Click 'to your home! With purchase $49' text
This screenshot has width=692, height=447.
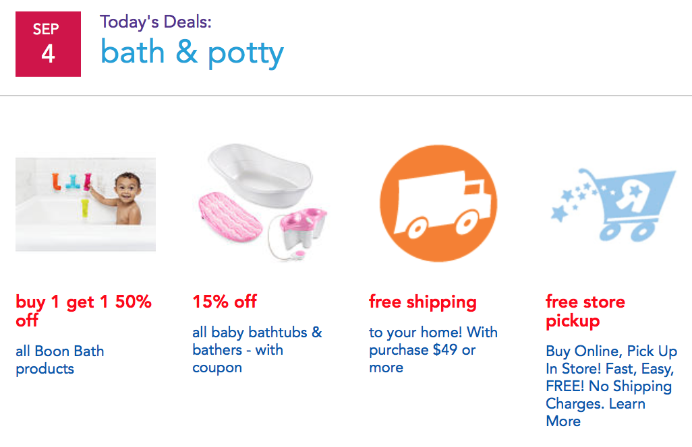434,349
